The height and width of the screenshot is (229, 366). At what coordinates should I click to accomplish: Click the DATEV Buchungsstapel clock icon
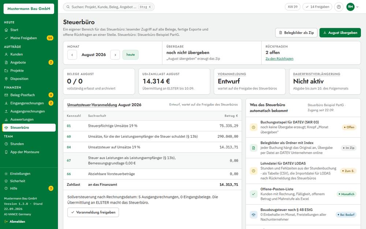click(254, 128)
